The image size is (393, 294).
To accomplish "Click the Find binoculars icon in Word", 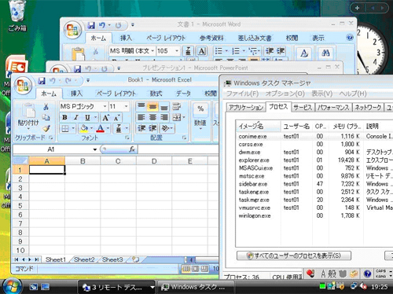I will [325, 53].
